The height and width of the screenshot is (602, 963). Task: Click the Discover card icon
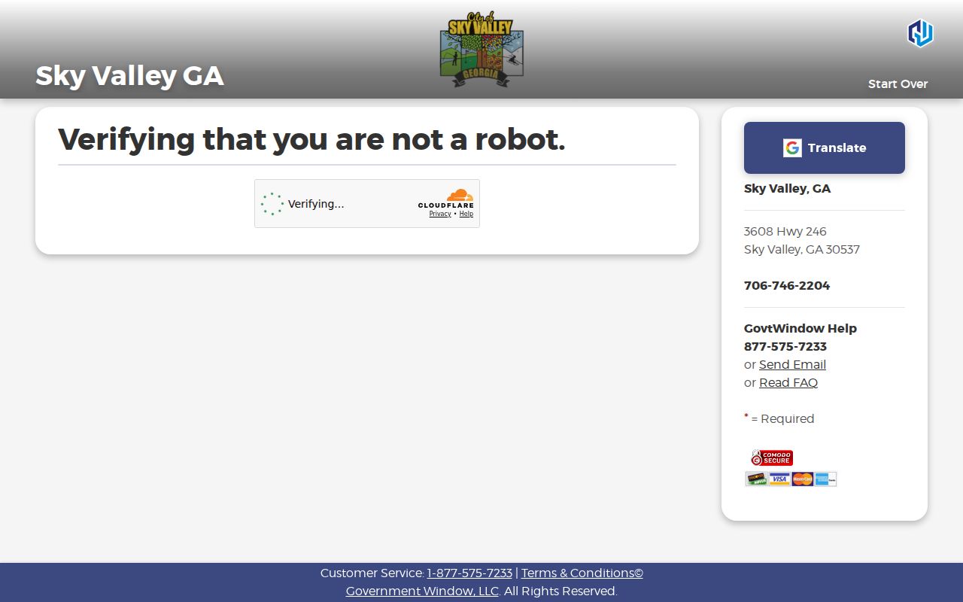pos(757,479)
